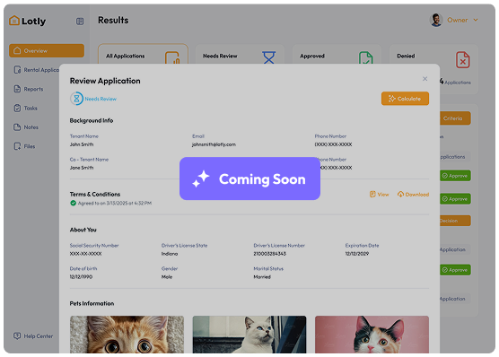The height and width of the screenshot is (357, 499).
Task: Close the Review Application dialog
Action: 425,79
